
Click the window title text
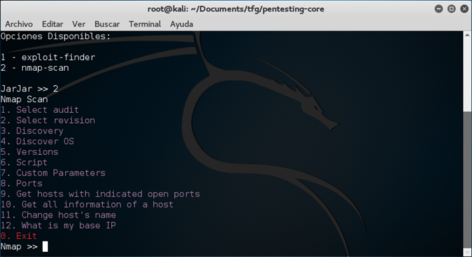(x=236, y=9)
